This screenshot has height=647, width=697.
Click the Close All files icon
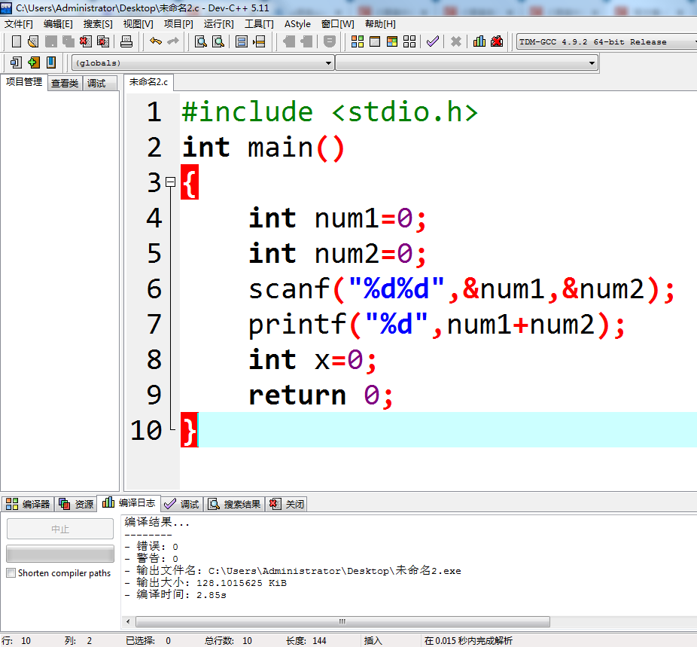pos(103,41)
